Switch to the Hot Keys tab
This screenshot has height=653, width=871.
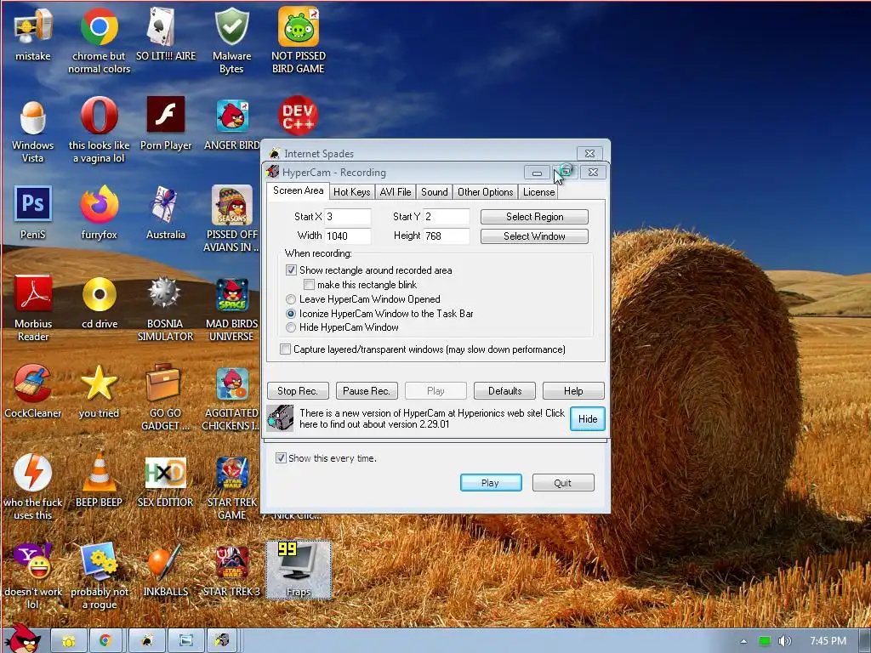click(x=351, y=191)
